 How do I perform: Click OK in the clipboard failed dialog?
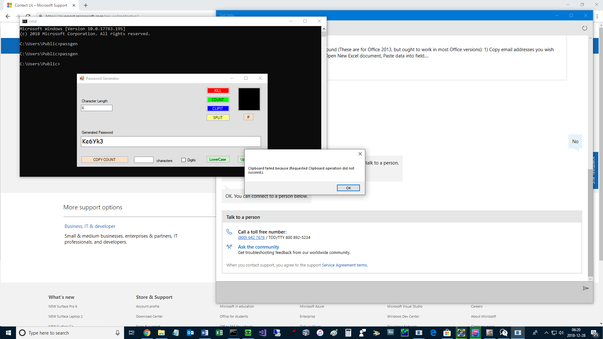(348, 188)
